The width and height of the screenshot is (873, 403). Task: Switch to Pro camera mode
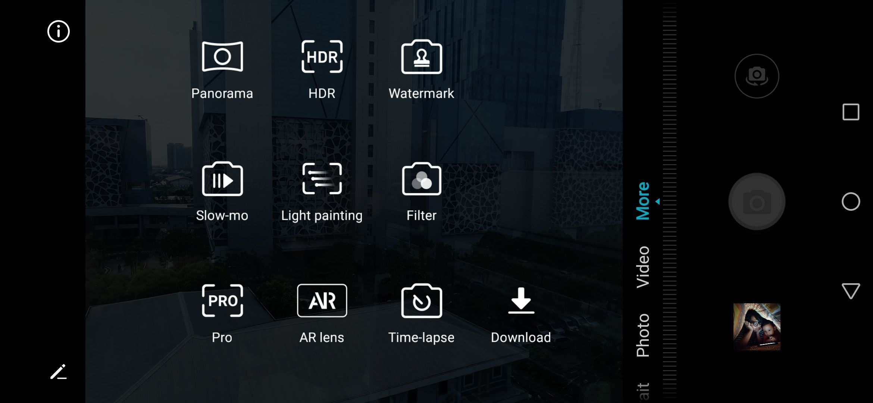[x=222, y=313]
